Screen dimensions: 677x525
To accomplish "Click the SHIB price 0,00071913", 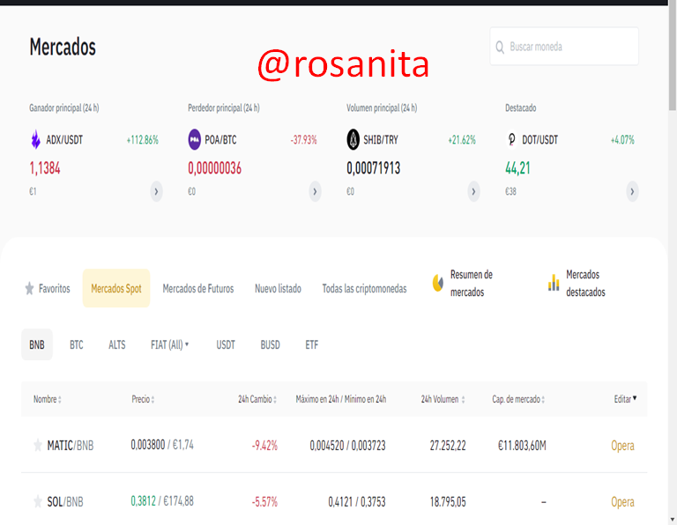I will pos(374,168).
